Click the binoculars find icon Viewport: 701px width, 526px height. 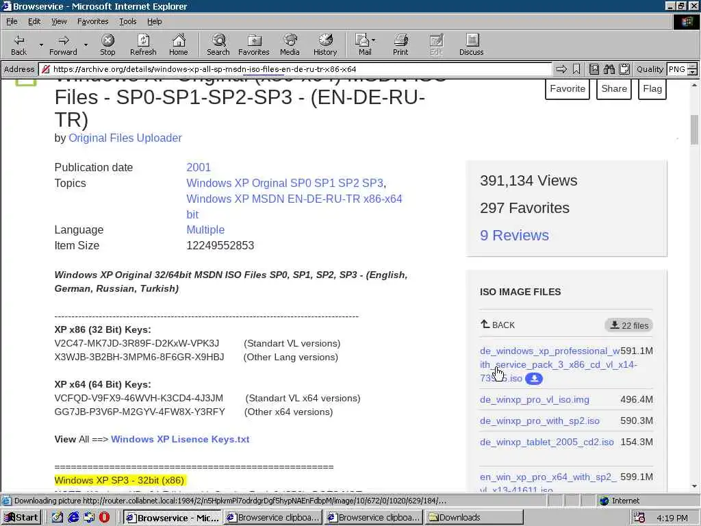point(609,69)
